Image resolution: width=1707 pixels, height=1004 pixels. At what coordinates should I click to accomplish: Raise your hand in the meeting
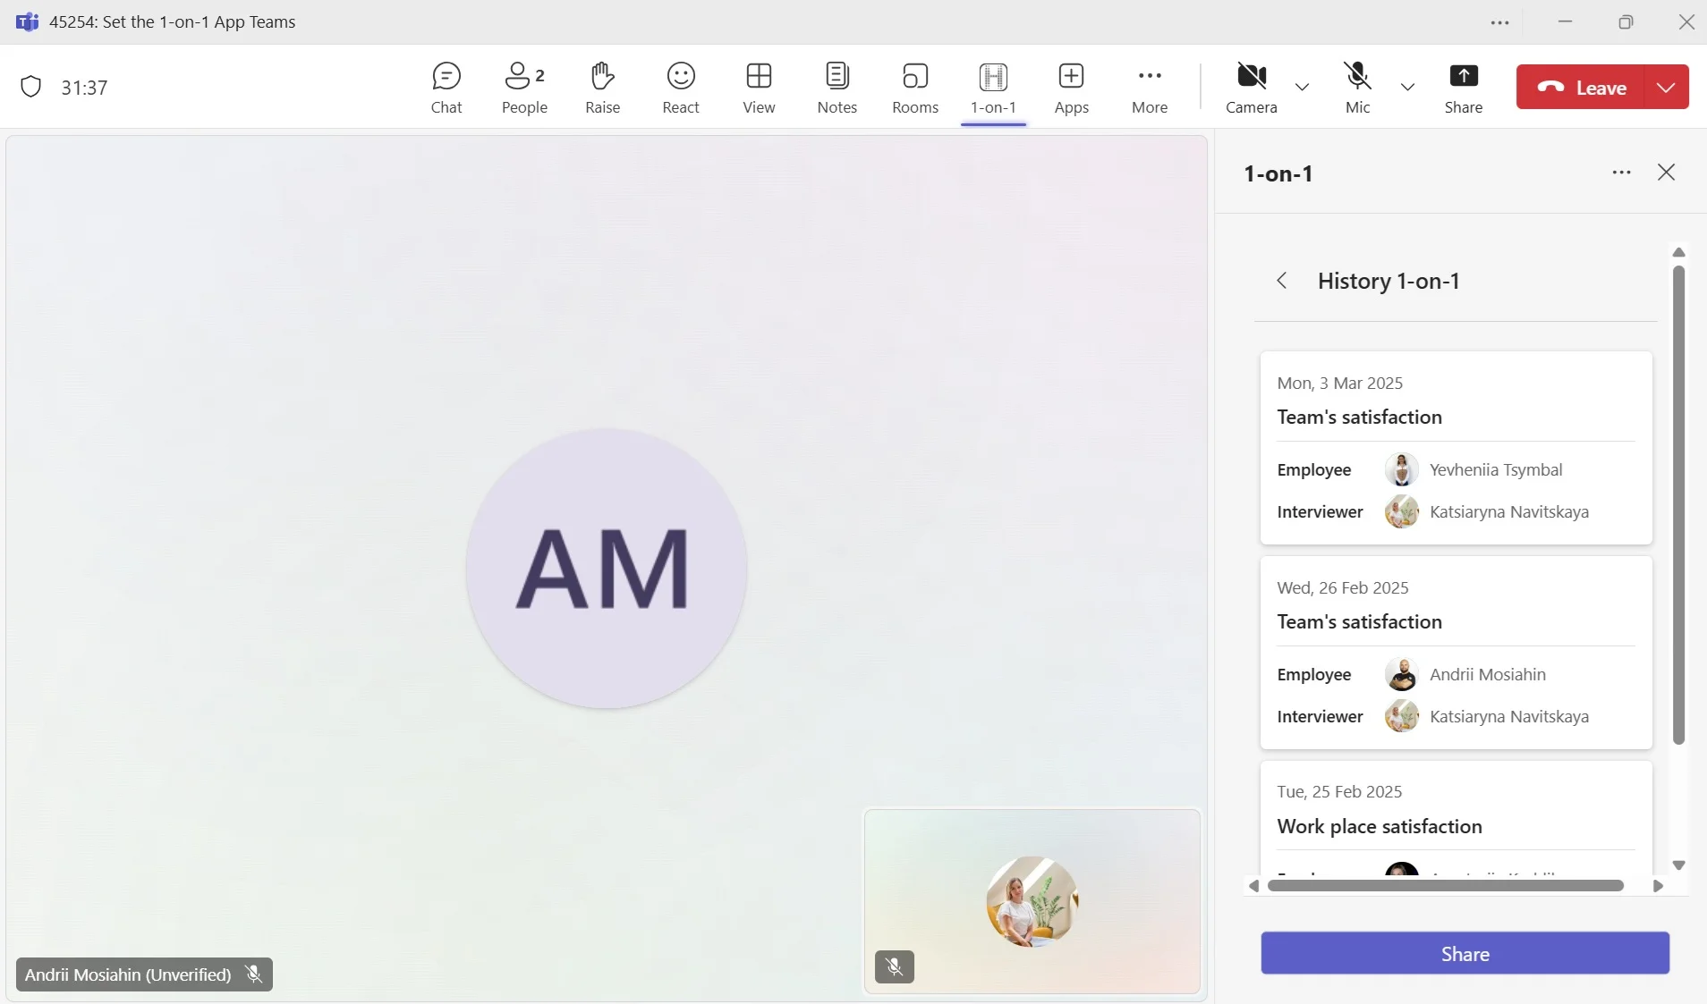click(x=602, y=88)
